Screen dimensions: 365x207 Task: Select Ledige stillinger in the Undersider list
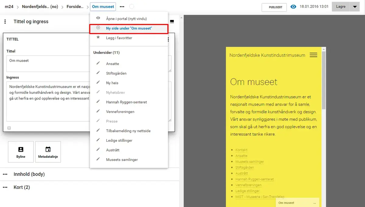pos(119,141)
